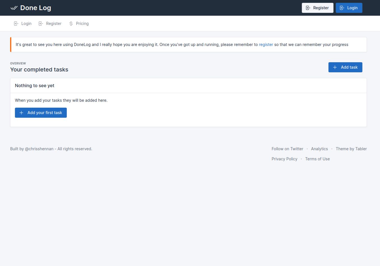The width and height of the screenshot is (380, 266).
Task: Click the register link in the welcome banner
Action: [x=266, y=44]
